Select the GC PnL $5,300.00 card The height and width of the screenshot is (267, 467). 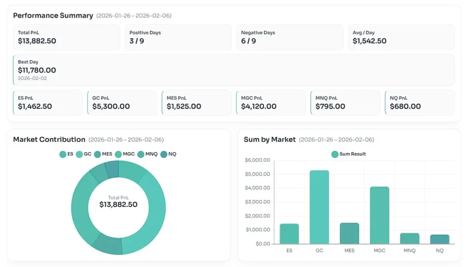pos(122,102)
